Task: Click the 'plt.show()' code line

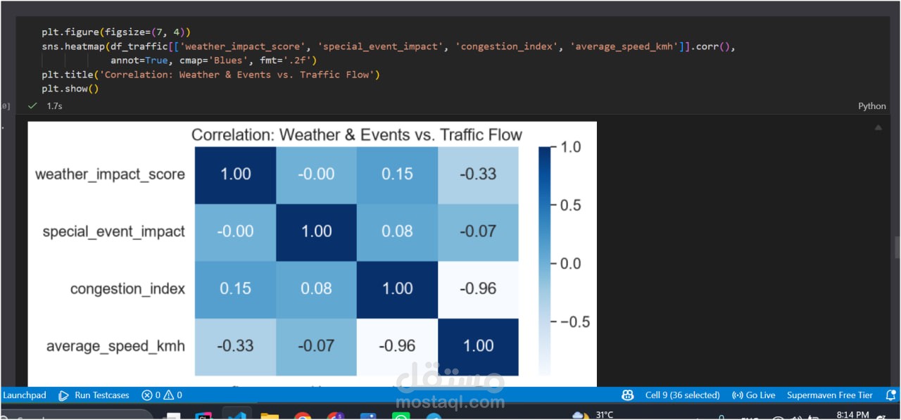Action: click(x=70, y=89)
